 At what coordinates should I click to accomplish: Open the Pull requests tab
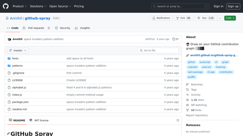click(x=36, y=28)
